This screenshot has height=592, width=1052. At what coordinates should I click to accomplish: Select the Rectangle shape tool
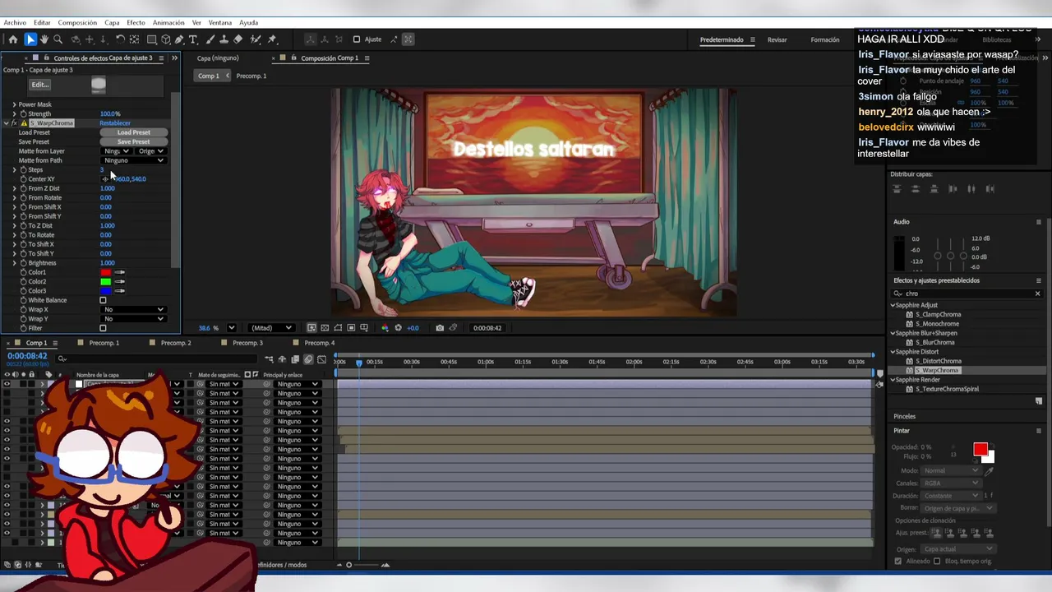152,39
